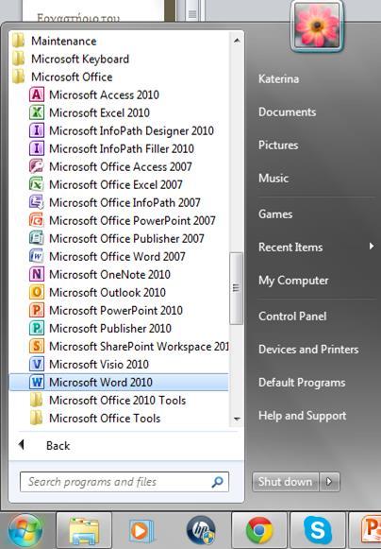Open the PowerPoint taskbar icon
Viewport: 381px width, 549px height.
[366, 531]
